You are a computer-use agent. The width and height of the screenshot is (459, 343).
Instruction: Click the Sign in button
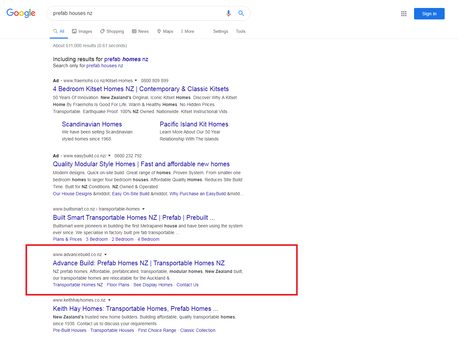click(429, 14)
